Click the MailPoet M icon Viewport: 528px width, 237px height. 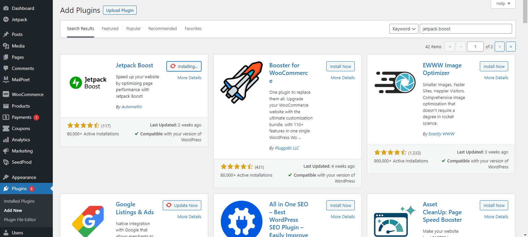pyautogui.click(x=6, y=80)
